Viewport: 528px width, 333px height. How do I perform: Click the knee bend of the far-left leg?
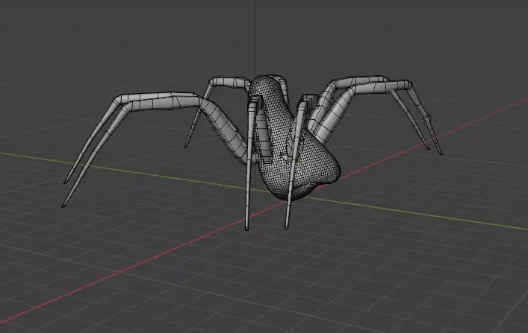119,101
